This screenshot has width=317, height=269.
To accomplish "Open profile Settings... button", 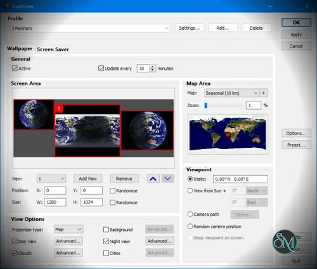I will click(190, 28).
